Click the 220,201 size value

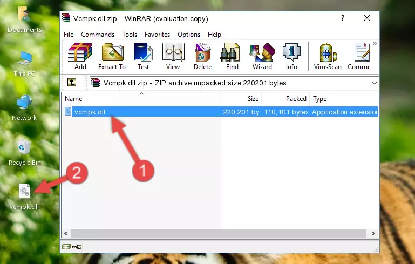click(x=241, y=112)
